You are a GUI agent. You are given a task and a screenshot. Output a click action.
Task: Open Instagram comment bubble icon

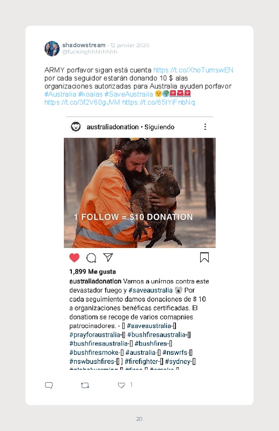(x=91, y=258)
